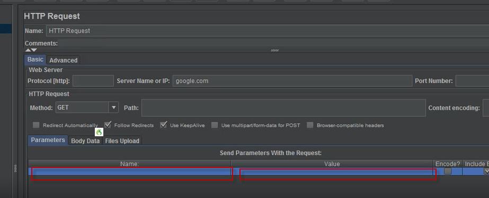Click the Name text field containing HTTP Request
This screenshot has height=198, width=489.
[x=267, y=31]
